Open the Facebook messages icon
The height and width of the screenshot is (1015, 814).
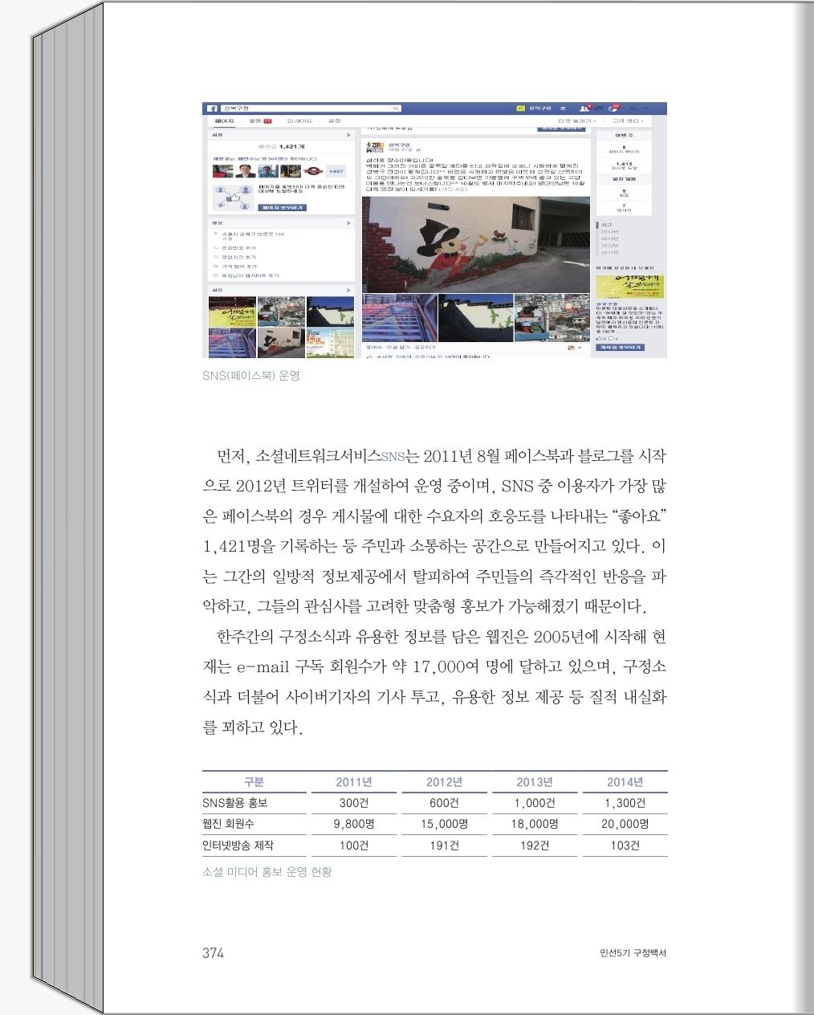[599, 108]
